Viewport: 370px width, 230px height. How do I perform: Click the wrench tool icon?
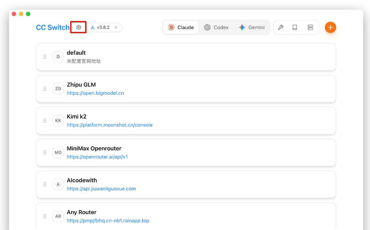click(281, 28)
